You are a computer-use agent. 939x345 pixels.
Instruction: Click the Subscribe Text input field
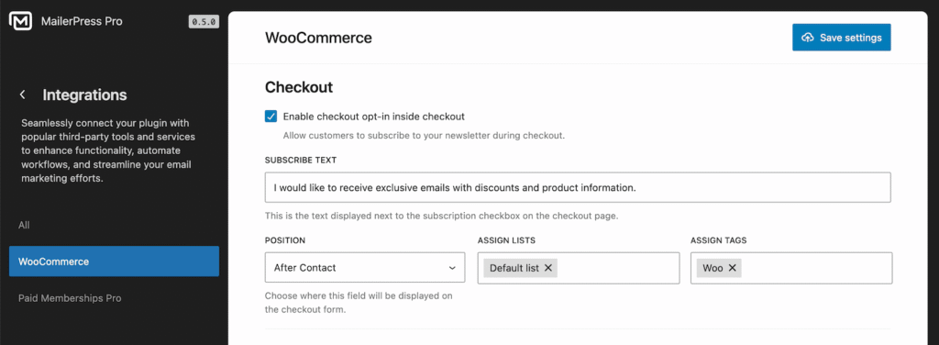[x=578, y=187]
